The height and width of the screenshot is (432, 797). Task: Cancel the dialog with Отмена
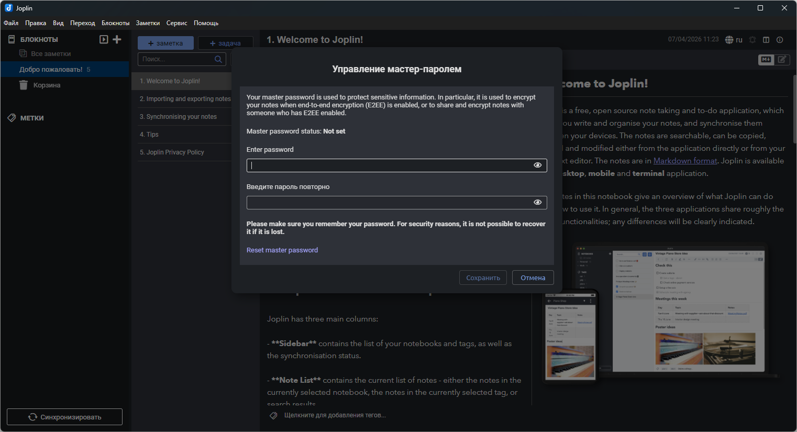click(533, 278)
